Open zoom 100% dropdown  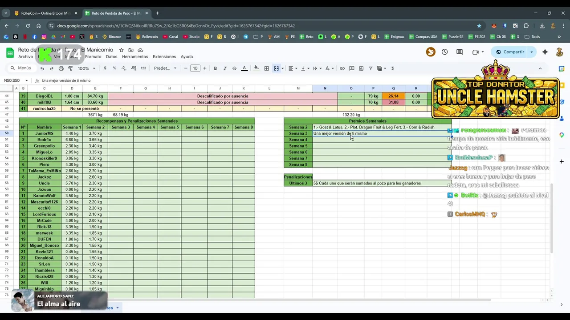pos(87,68)
